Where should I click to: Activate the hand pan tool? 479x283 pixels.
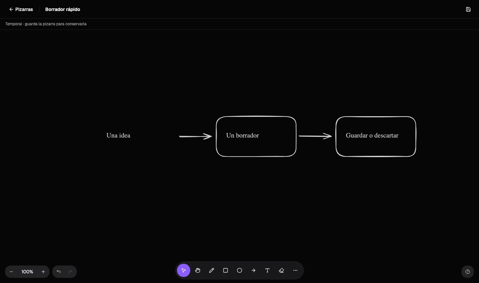click(x=198, y=271)
